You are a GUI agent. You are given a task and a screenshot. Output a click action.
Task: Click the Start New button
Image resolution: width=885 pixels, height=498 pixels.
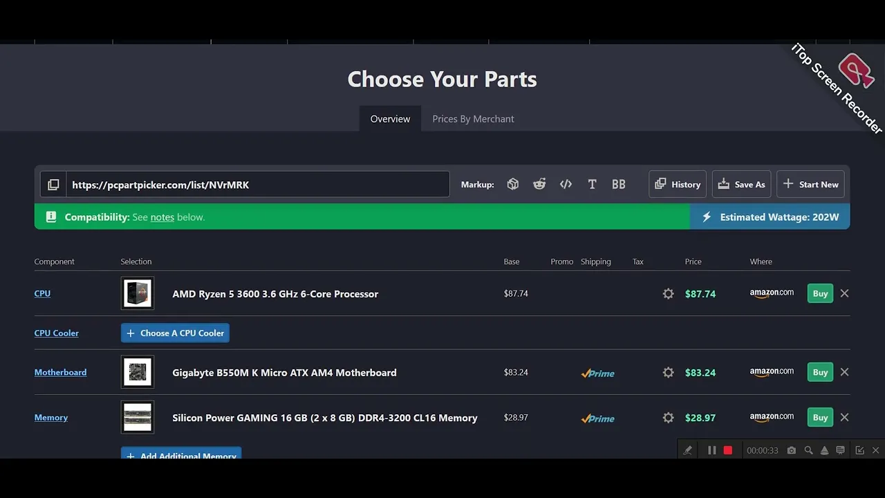pos(810,185)
